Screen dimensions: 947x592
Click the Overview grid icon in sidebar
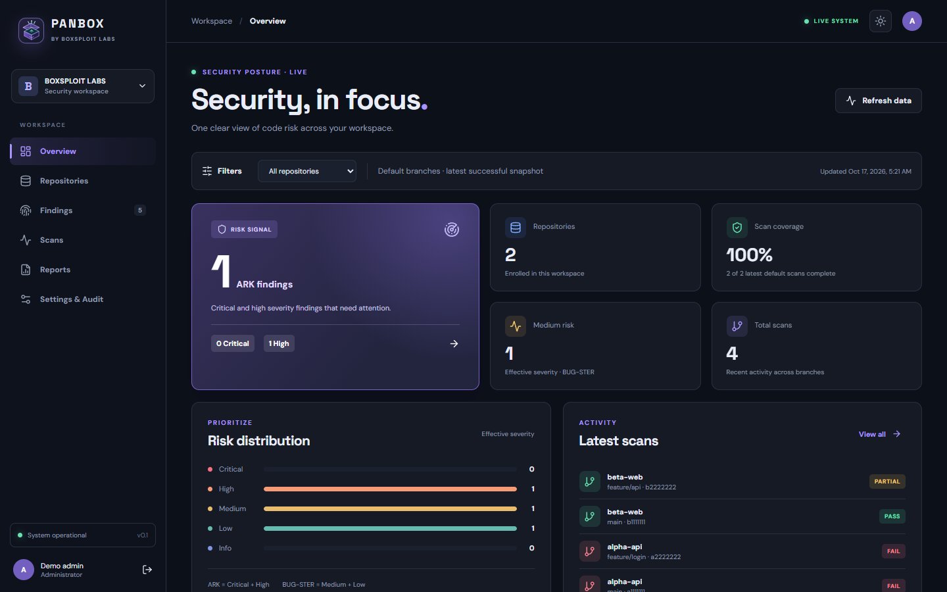coord(26,151)
